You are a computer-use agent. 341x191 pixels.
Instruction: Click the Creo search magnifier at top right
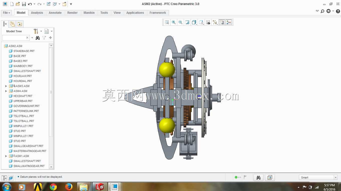pos(322,11)
